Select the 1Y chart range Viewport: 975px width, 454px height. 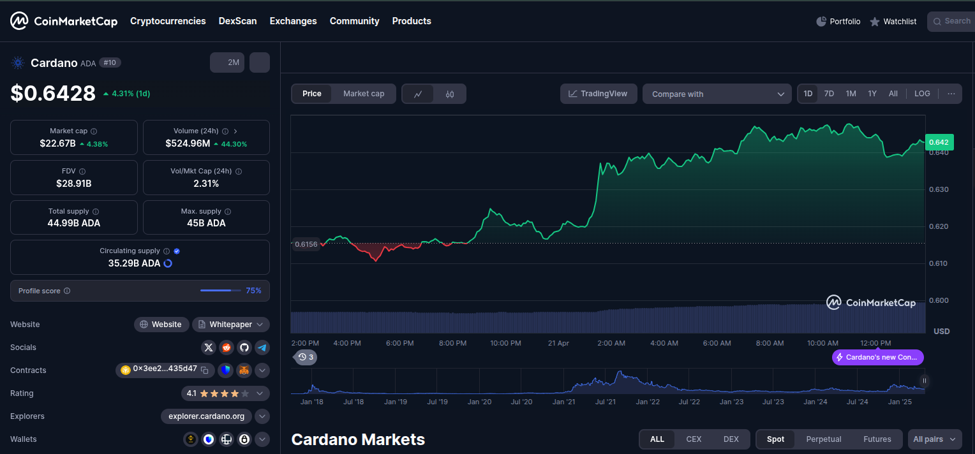(872, 94)
